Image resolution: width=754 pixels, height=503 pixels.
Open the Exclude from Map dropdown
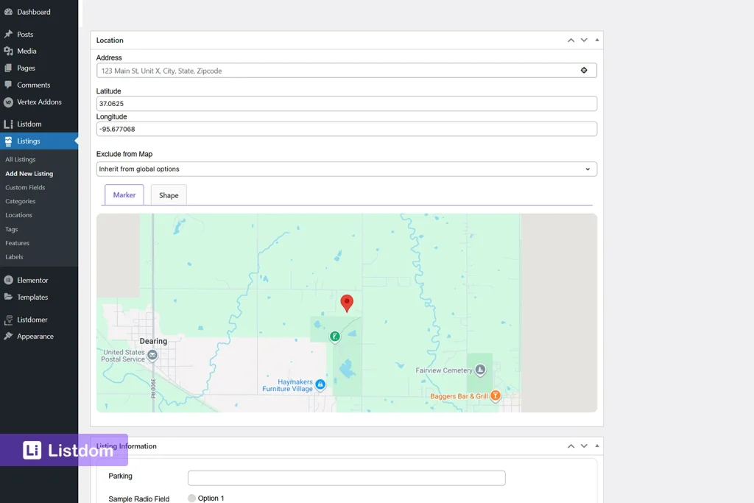[x=346, y=169]
